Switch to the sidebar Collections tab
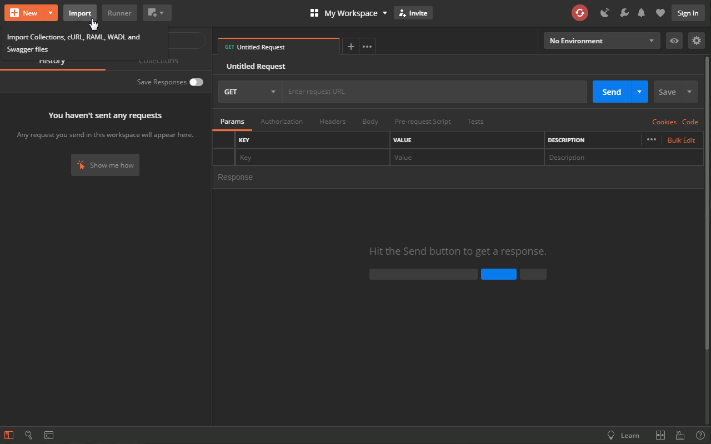This screenshot has width=711, height=444. point(158,60)
